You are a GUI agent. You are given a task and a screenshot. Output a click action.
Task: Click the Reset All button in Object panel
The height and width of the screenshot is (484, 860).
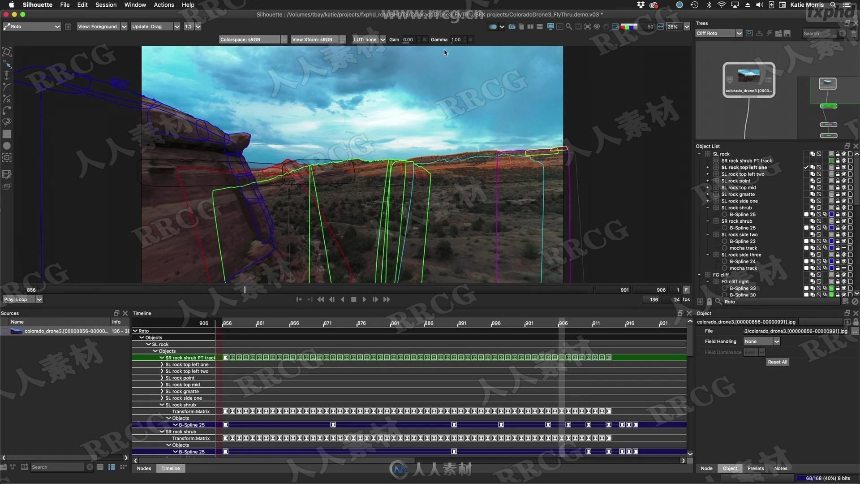pyautogui.click(x=777, y=362)
